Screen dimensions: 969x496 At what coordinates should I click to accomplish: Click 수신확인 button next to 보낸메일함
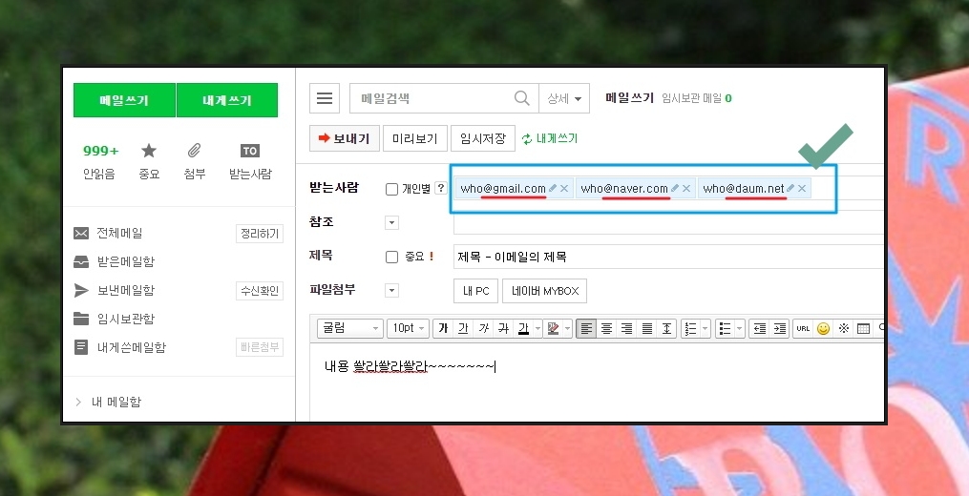coord(260,290)
